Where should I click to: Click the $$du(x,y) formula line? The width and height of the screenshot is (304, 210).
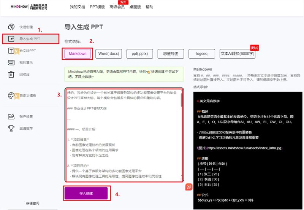pos(225,200)
